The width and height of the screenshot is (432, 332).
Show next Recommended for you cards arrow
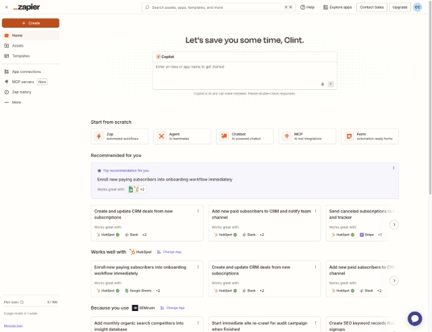394,224
